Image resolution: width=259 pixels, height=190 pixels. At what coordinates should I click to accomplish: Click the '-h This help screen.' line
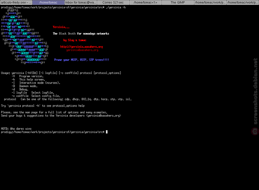coord(28,80)
